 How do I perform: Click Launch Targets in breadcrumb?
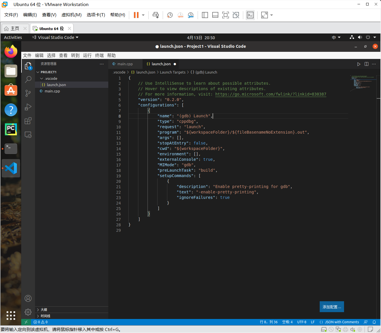(173, 72)
